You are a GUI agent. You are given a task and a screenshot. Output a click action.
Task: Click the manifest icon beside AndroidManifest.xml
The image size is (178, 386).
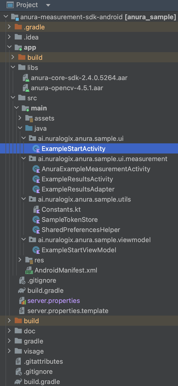point(29,270)
